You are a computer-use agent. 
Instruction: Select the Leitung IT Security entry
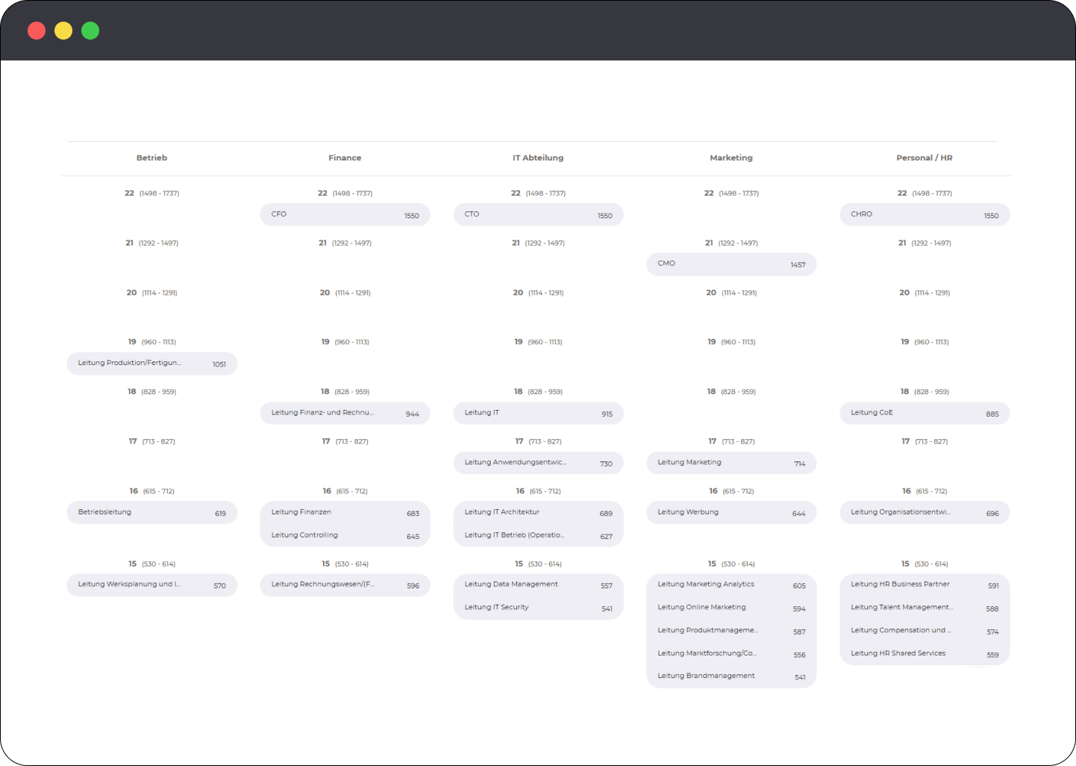tap(538, 607)
